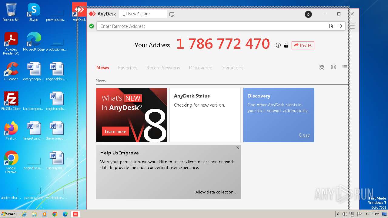The height and width of the screenshot is (218, 388).
Task: Select the registeredb... Word document on desktop
Action: [x=56, y=101]
